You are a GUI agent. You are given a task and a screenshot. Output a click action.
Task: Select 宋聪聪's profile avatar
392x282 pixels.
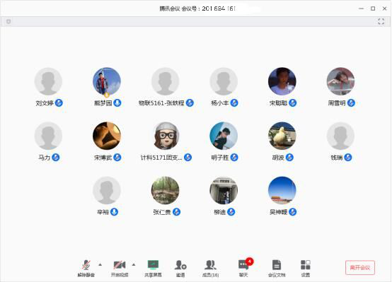pyautogui.click(x=282, y=81)
